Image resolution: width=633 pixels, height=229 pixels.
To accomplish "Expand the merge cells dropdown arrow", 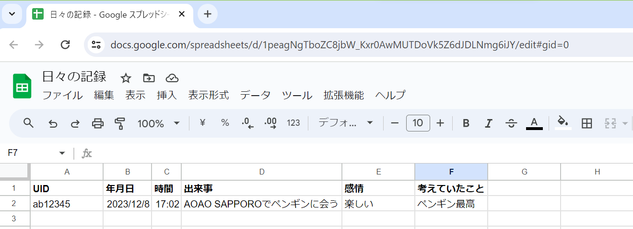I will [625, 123].
